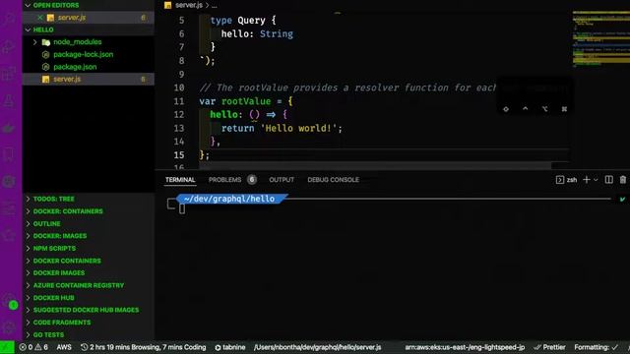
Task: Click the 'type Query {' line in the editor
Action: [243, 21]
